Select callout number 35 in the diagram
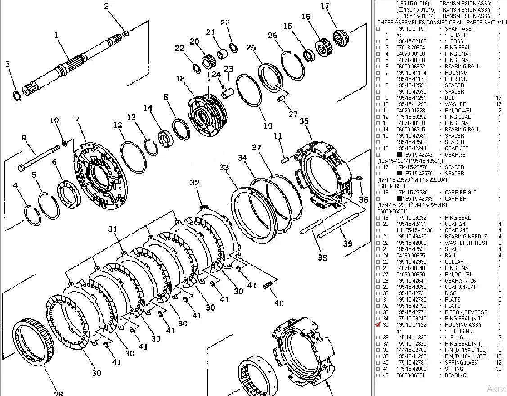 (304, 121)
